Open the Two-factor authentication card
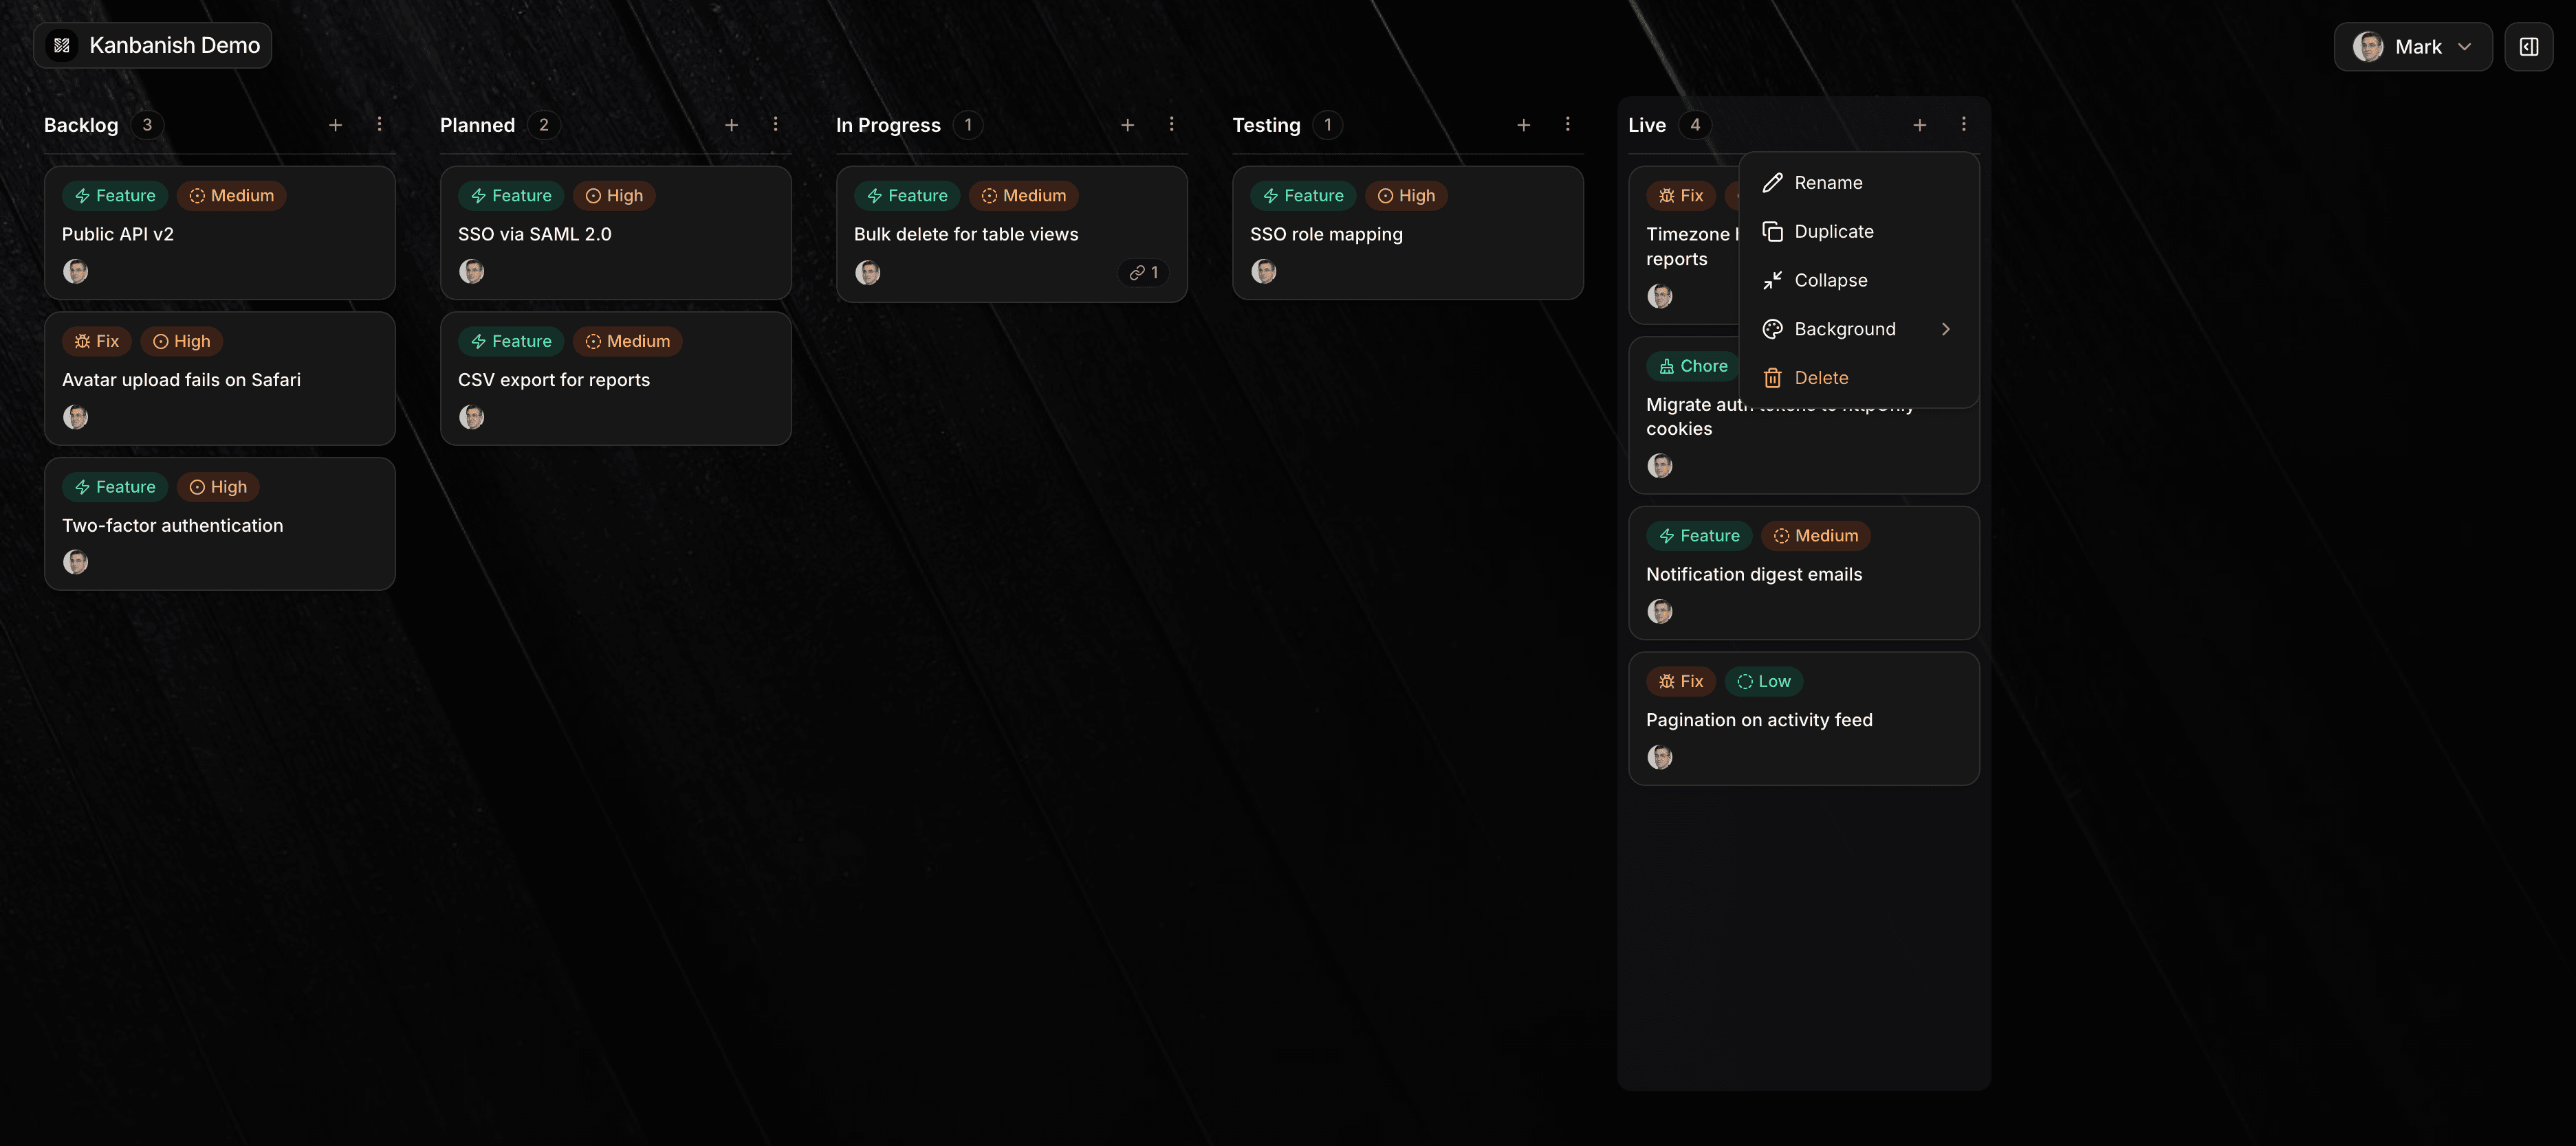 [219, 524]
